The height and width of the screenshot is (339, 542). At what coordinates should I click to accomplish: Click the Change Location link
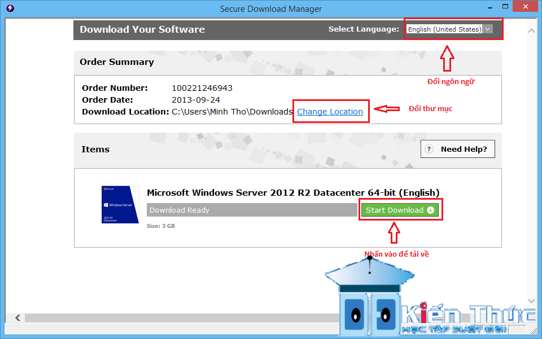(x=330, y=112)
